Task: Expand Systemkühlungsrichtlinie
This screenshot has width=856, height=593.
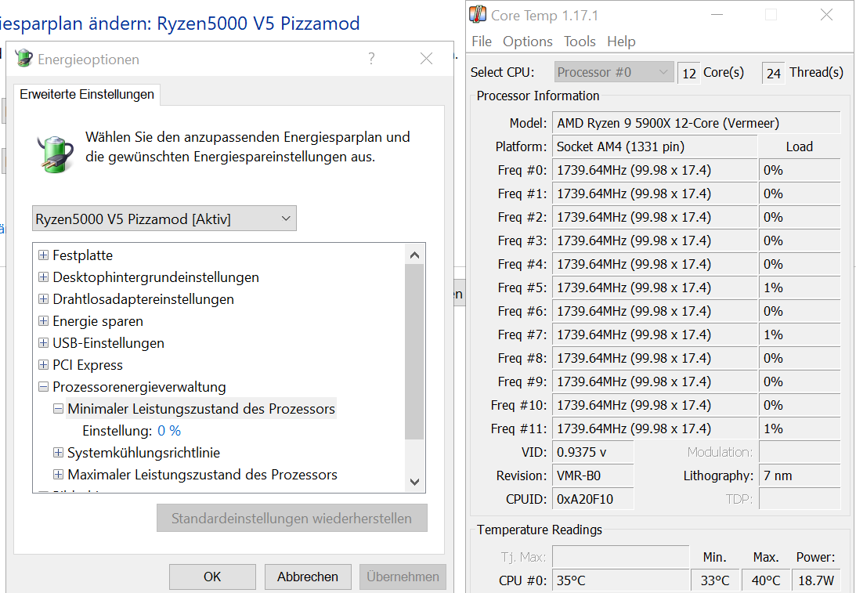Action: 58,453
